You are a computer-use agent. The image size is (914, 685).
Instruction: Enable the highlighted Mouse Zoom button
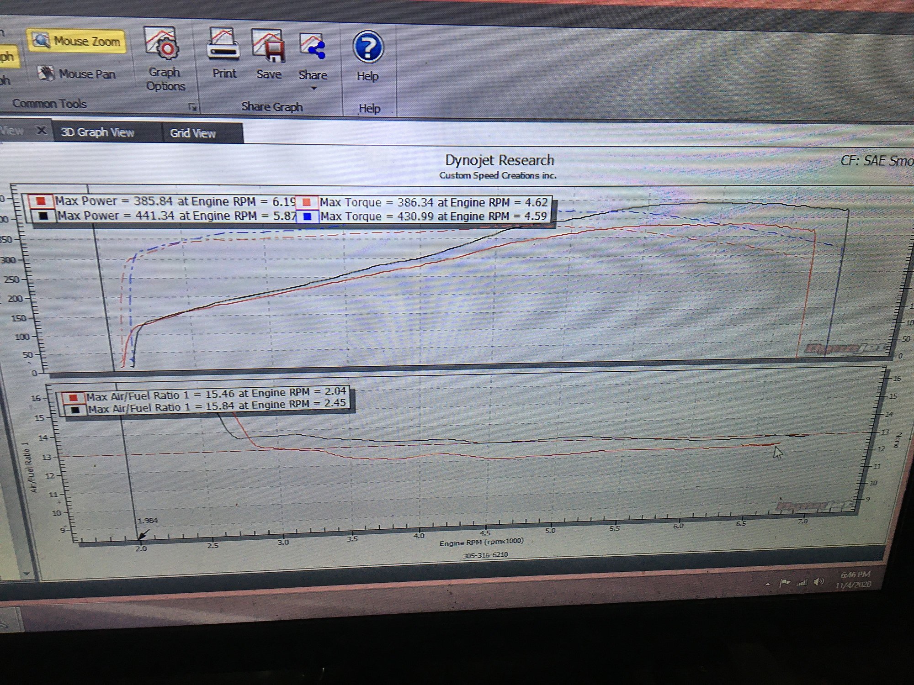coord(80,42)
